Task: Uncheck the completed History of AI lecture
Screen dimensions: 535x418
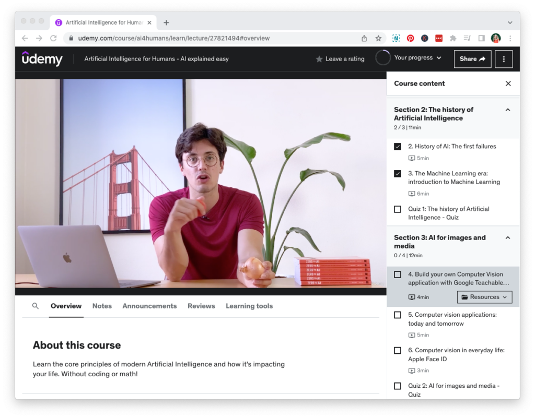Action: tap(398, 147)
